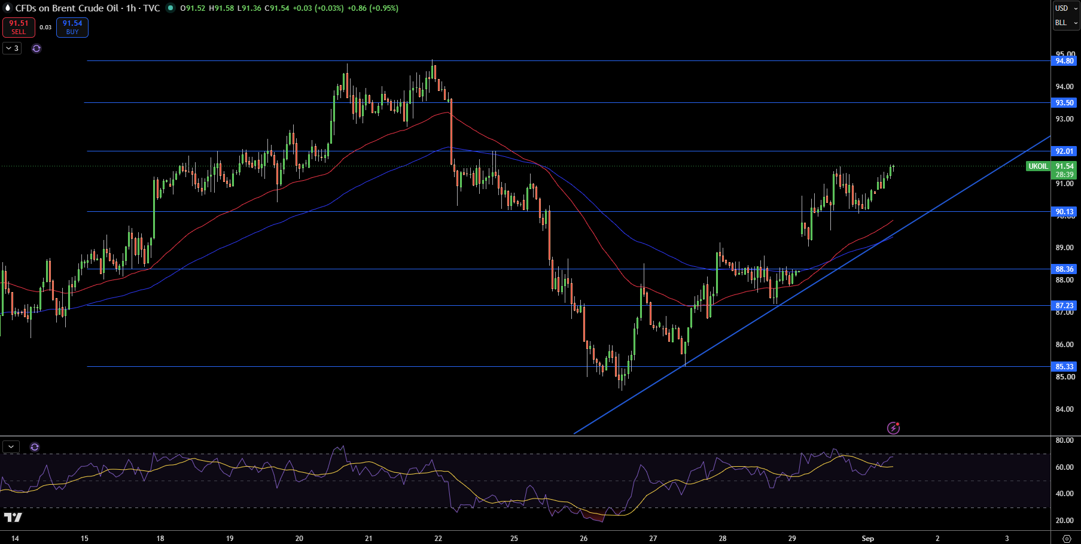Click date 26 on the time axis
This screenshot has width=1081, height=544.
click(x=584, y=539)
